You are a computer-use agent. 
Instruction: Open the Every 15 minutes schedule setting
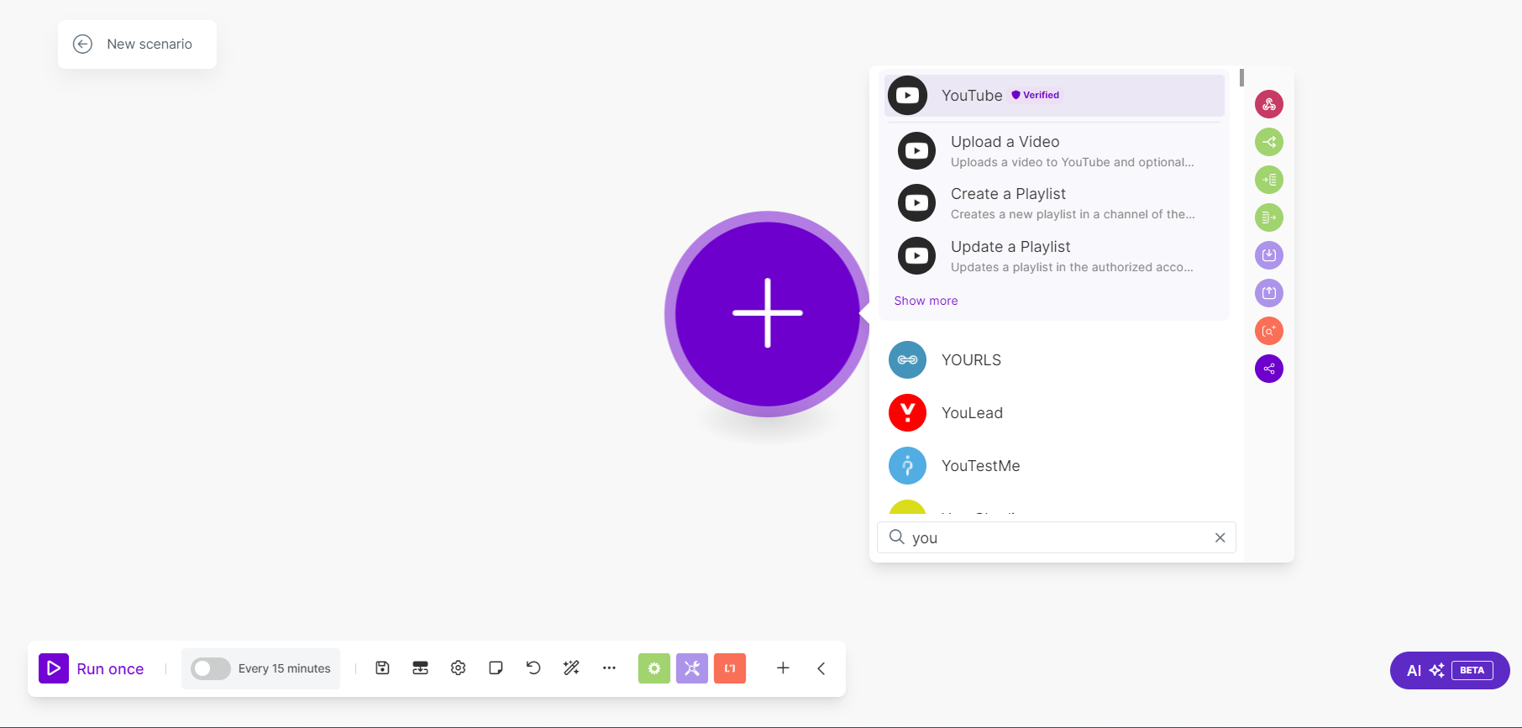coord(284,668)
